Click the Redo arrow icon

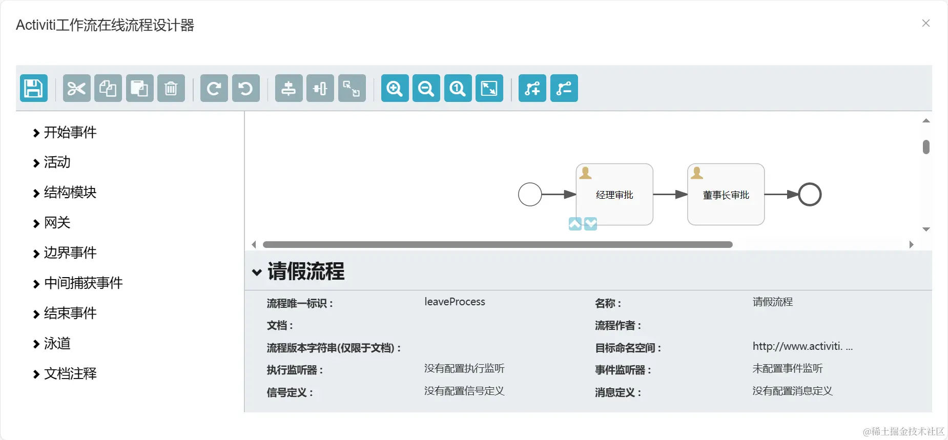coord(214,88)
